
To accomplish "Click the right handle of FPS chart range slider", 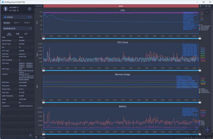I will click(x=200, y=39).
